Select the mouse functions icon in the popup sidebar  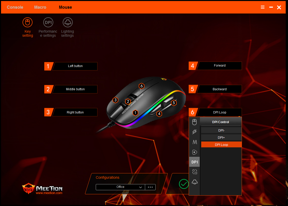pyautogui.click(x=194, y=122)
